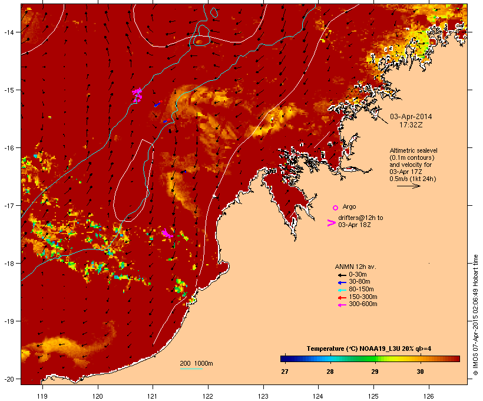This screenshot has height=401, width=483.
Task: Click the '0-30m' depth label
Action: [x=358, y=275]
